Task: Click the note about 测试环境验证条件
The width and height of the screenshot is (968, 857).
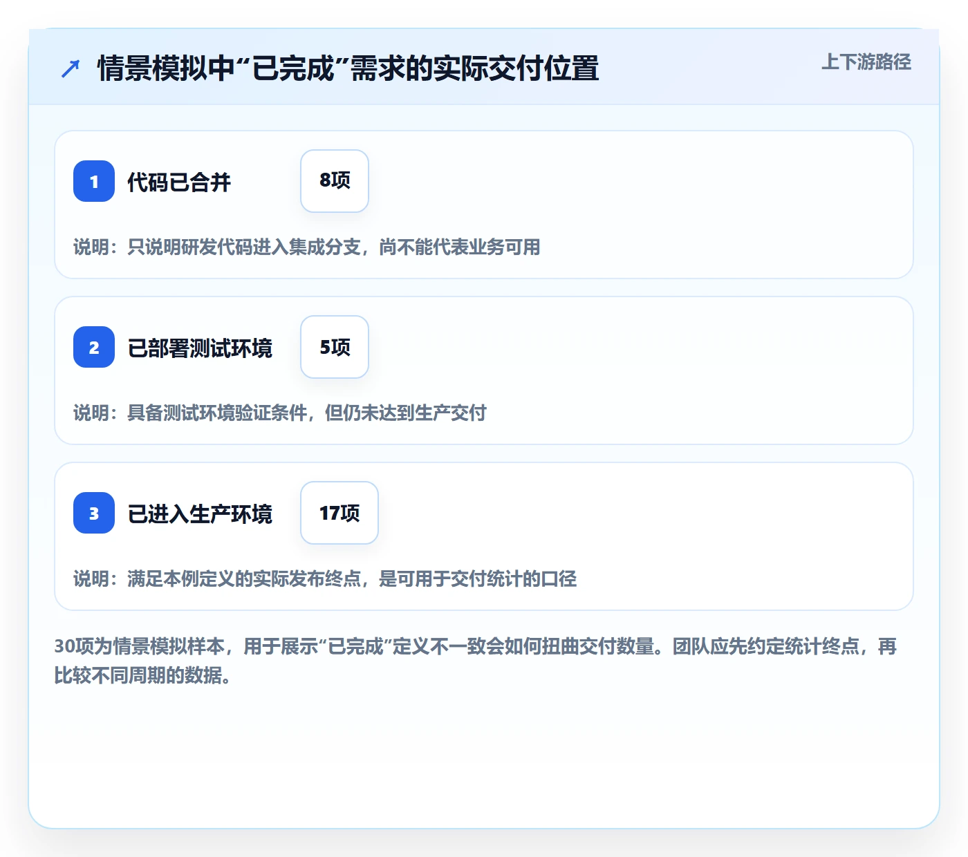Action: 280,413
